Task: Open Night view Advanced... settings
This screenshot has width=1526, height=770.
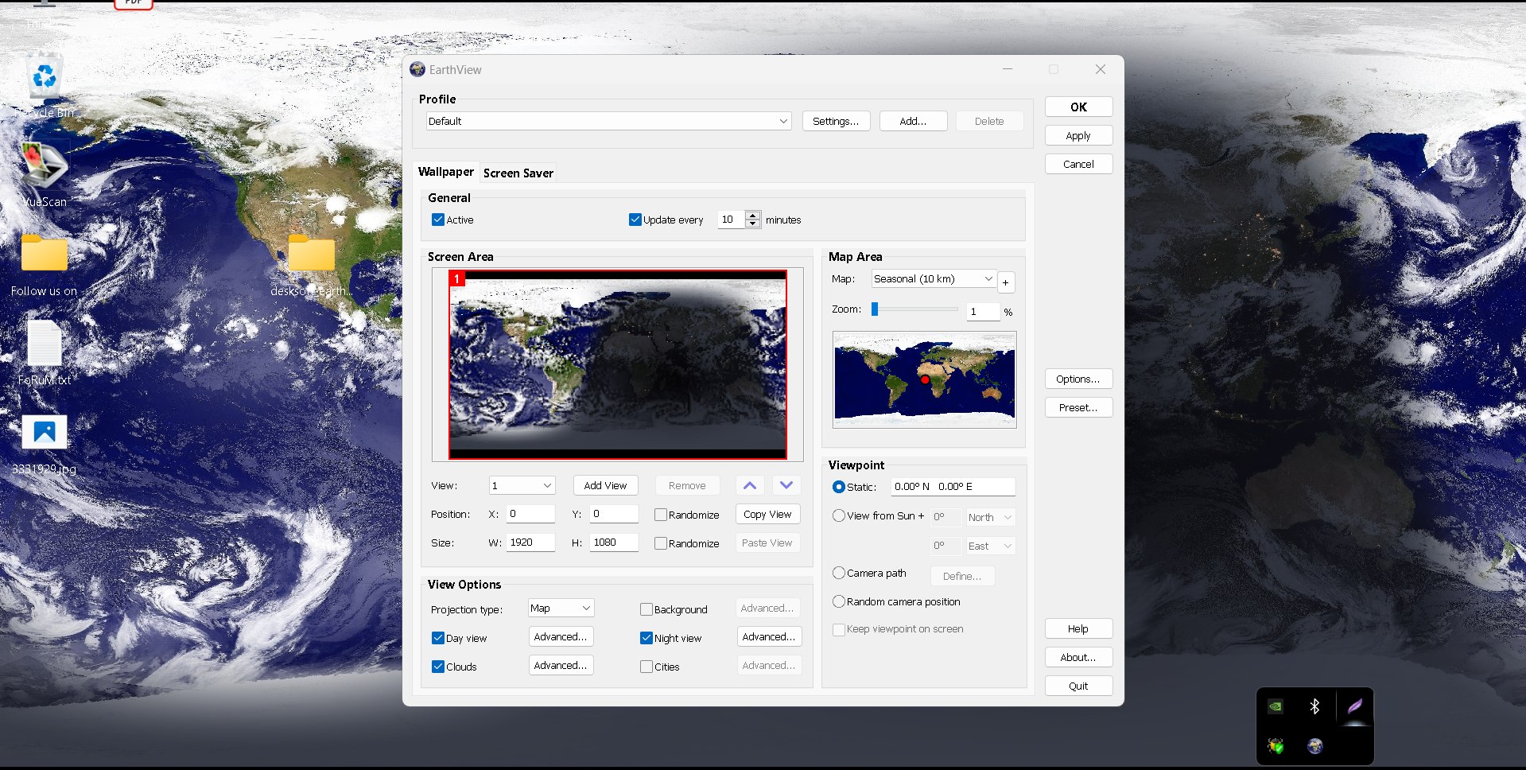Action: tap(769, 636)
